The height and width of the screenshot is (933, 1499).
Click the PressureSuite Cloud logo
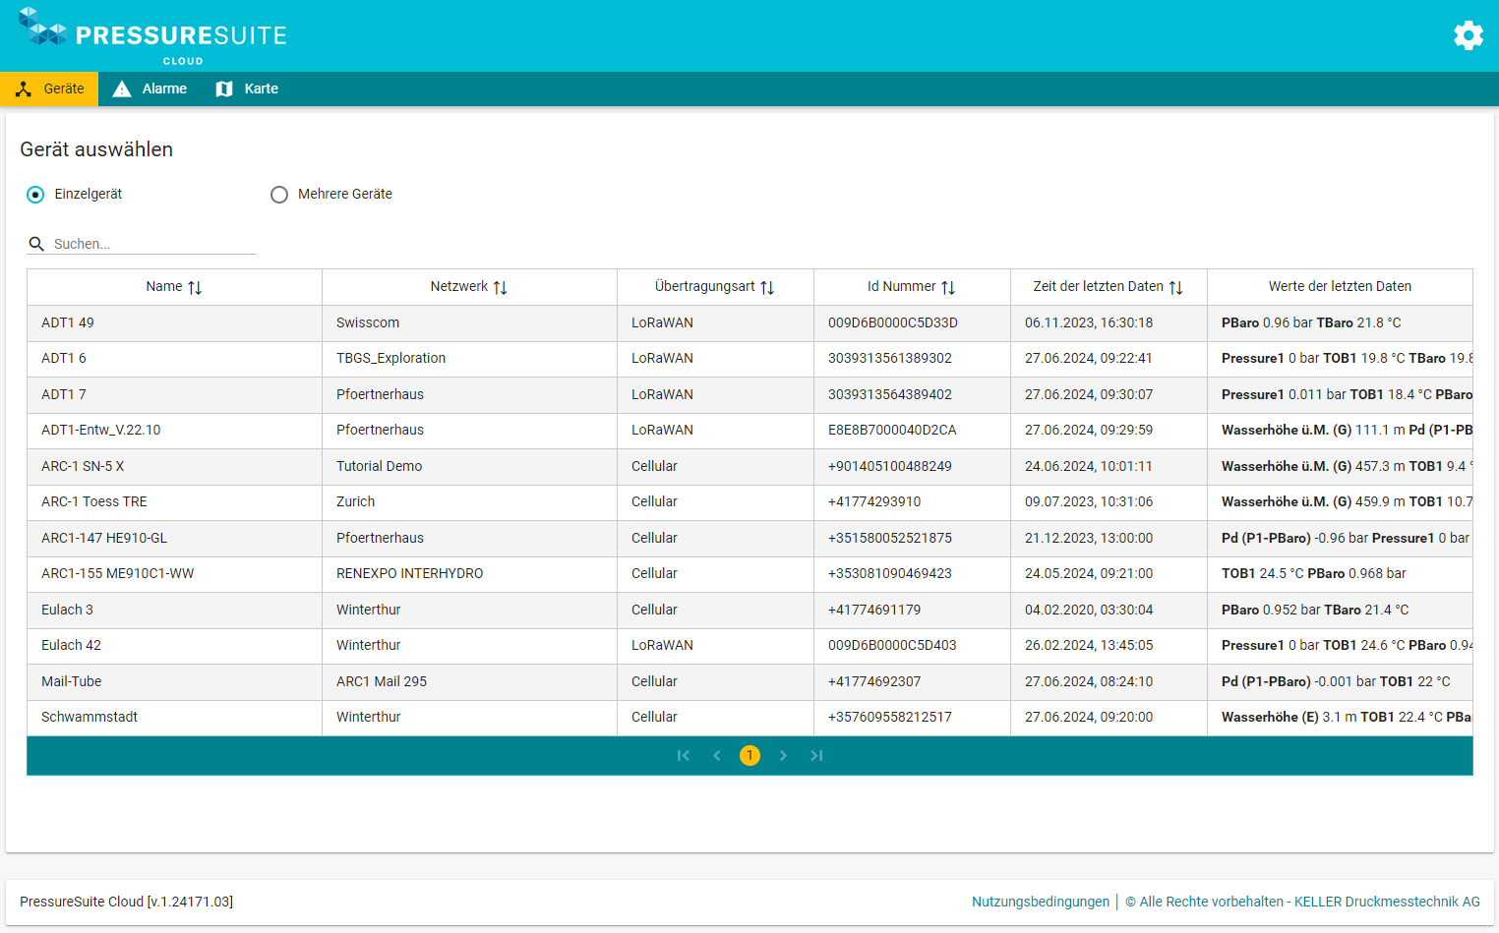click(x=152, y=36)
